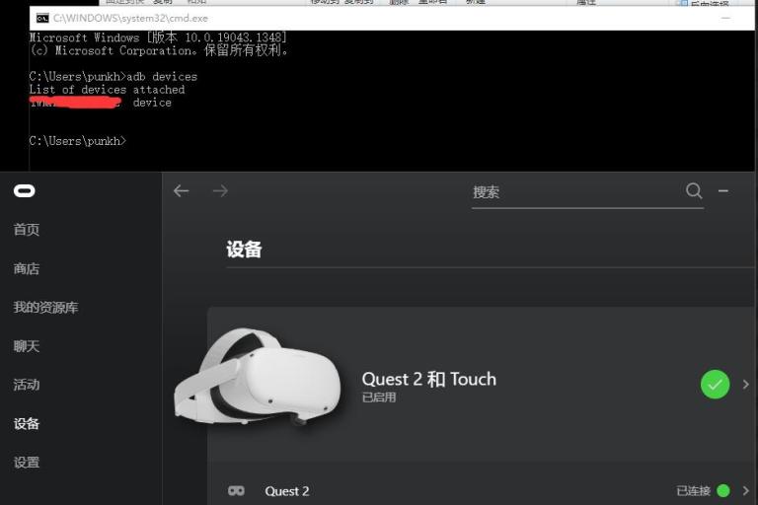Viewport: 758px width, 505px height.
Task: Minimize the cmd.exe window
Action: [x=725, y=19]
